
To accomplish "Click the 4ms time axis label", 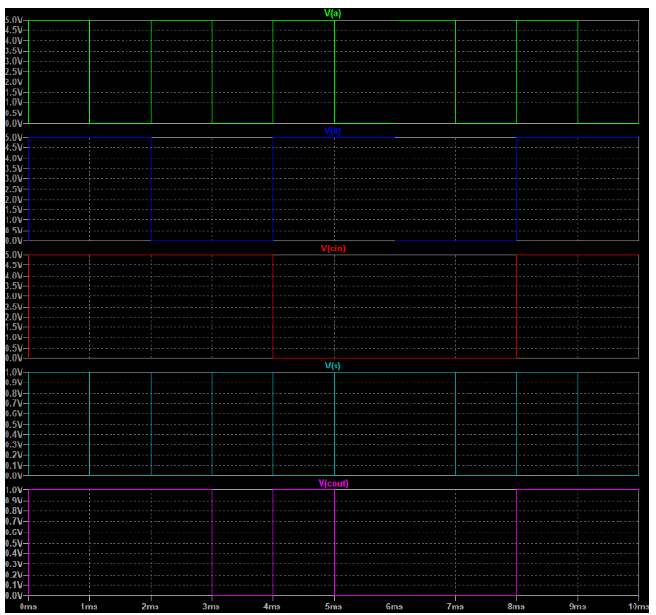I will pyautogui.click(x=272, y=607).
